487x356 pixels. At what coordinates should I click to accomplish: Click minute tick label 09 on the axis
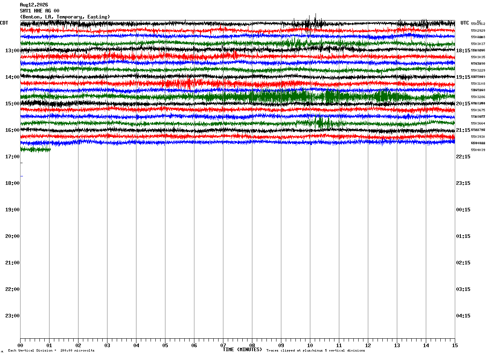pos(281,345)
